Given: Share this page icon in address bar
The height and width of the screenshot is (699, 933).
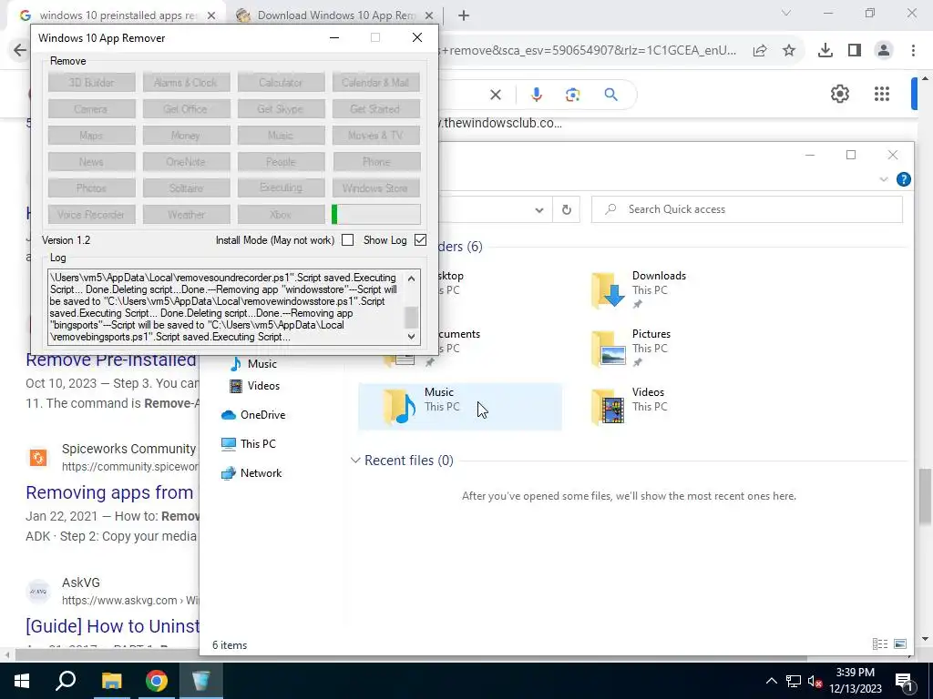Looking at the screenshot, I should [x=760, y=51].
